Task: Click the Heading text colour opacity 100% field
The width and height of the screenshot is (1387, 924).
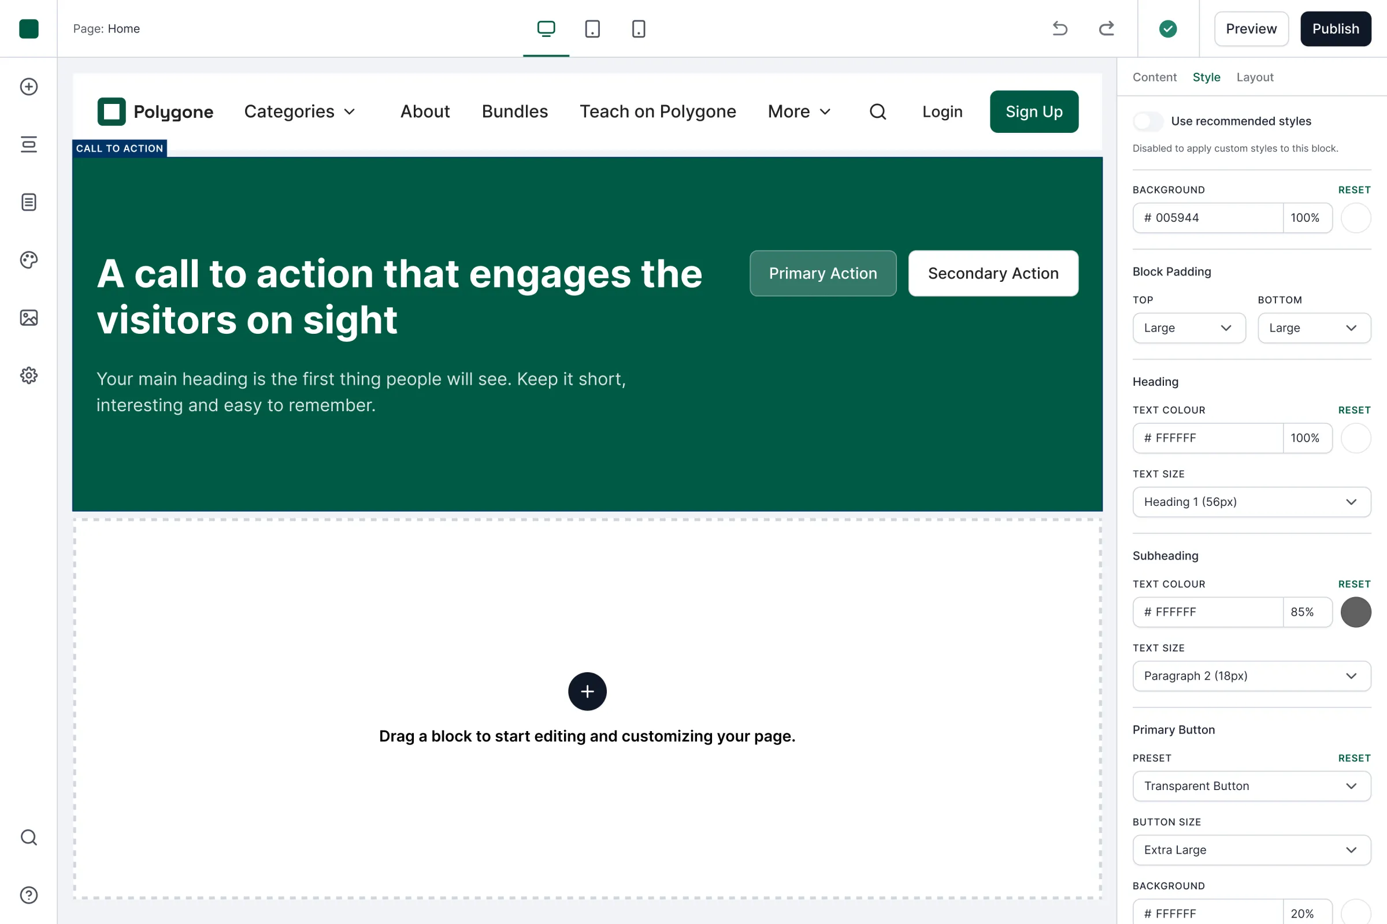Action: (1307, 438)
